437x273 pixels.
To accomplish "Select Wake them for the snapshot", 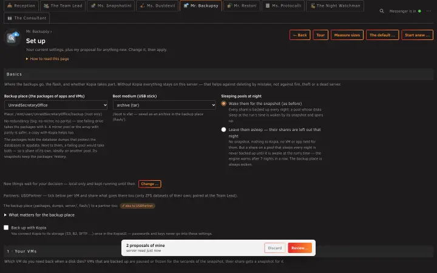I will pyautogui.click(x=223, y=104).
